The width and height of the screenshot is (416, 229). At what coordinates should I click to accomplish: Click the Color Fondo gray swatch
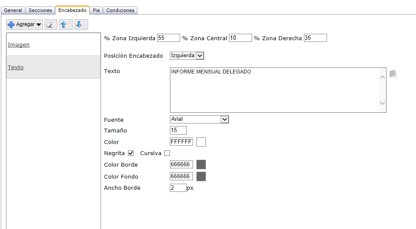[x=201, y=176]
